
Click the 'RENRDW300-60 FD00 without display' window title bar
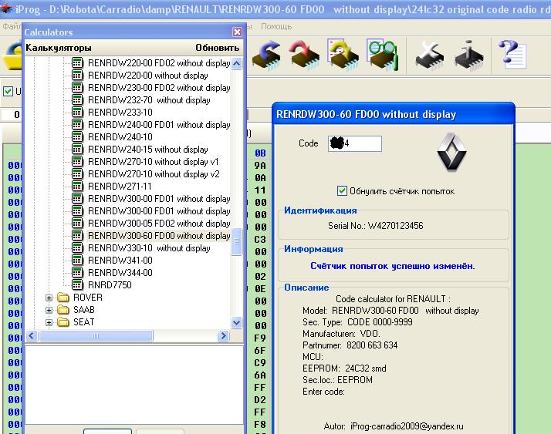tap(394, 114)
